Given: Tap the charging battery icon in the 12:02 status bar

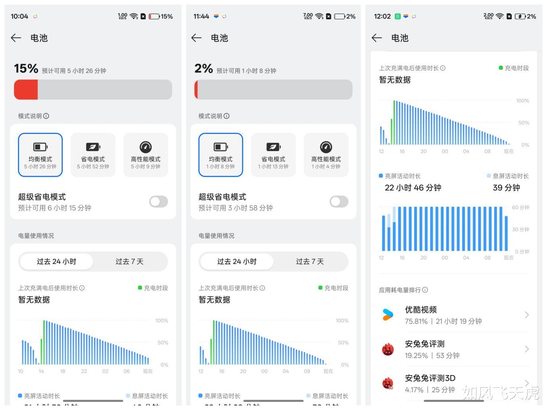Looking at the screenshot, I should click(520, 16).
